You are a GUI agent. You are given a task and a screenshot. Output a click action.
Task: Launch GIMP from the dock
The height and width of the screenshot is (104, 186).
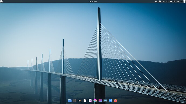pyautogui.click(x=80, y=101)
